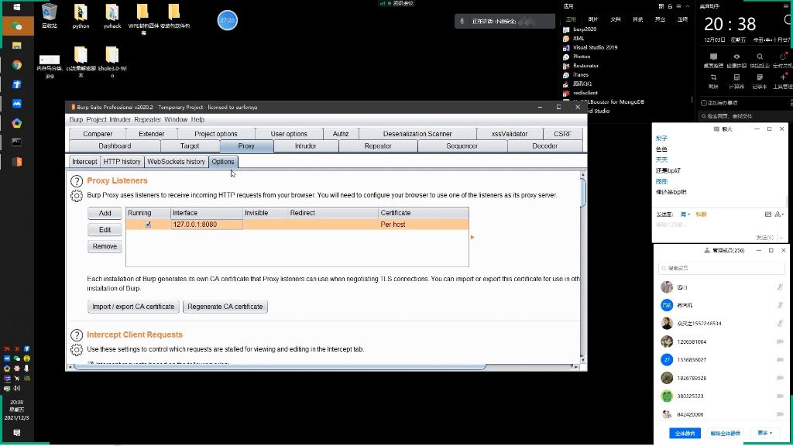
Task: Click camera icon beside member 1206581004
Action: click(780, 341)
